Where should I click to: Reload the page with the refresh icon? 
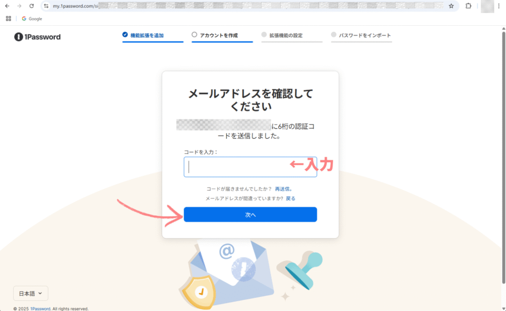(32, 6)
